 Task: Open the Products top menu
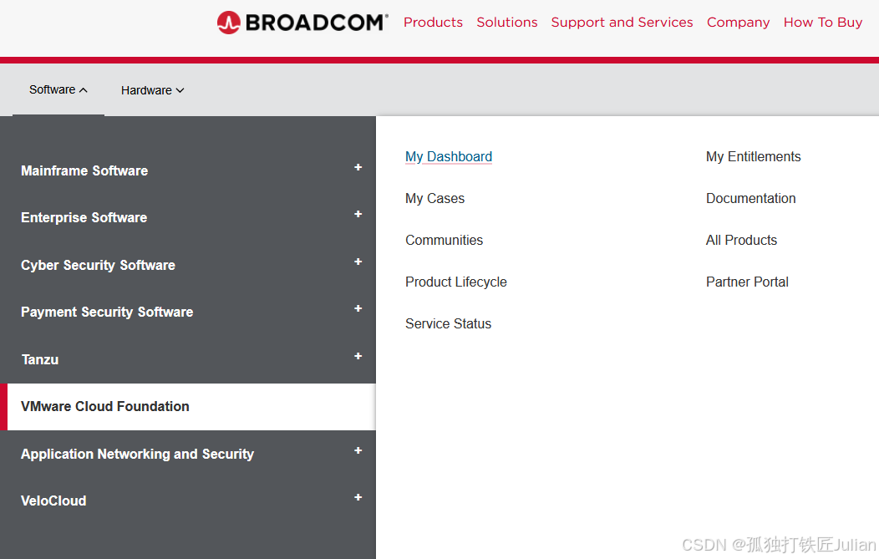click(x=433, y=23)
